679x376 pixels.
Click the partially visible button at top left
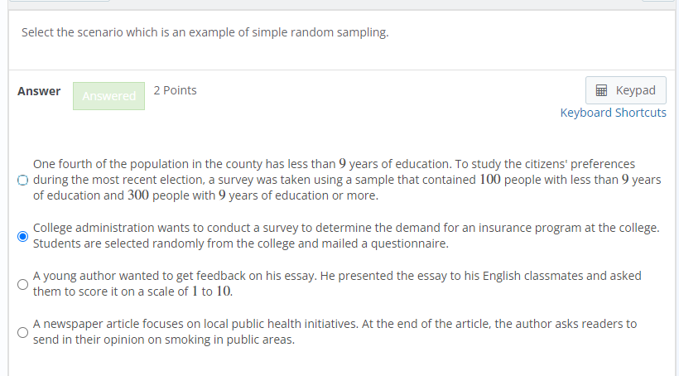click(x=60, y=1)
